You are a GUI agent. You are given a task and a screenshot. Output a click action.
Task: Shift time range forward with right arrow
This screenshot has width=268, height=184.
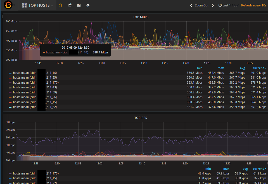[213, 5]
